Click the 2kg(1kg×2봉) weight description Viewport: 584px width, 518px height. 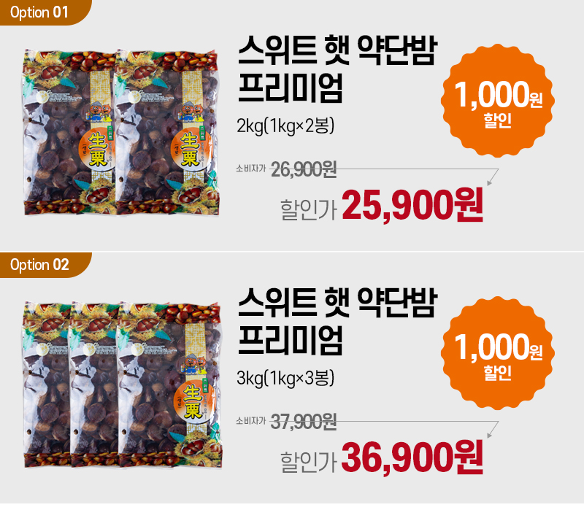pyautogui.click(x=285, y=125)
